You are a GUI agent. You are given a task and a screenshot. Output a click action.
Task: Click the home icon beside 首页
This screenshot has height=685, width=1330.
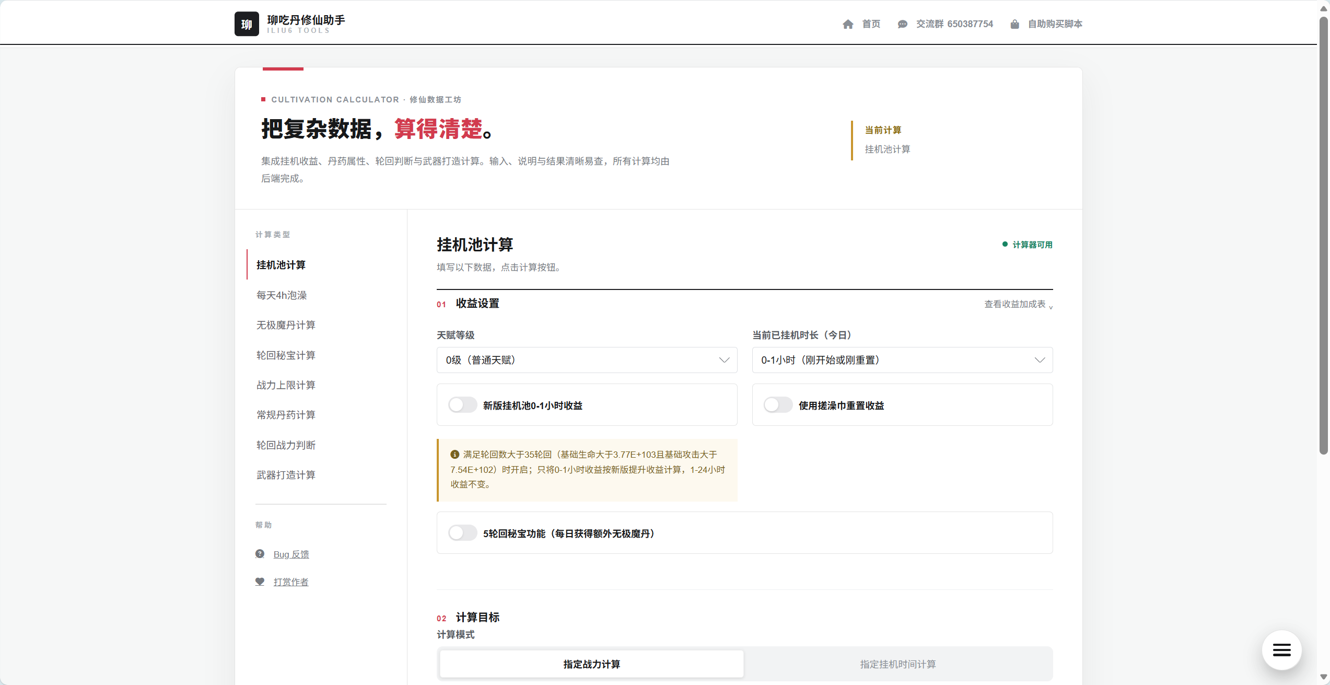click(x=848, y=24)
